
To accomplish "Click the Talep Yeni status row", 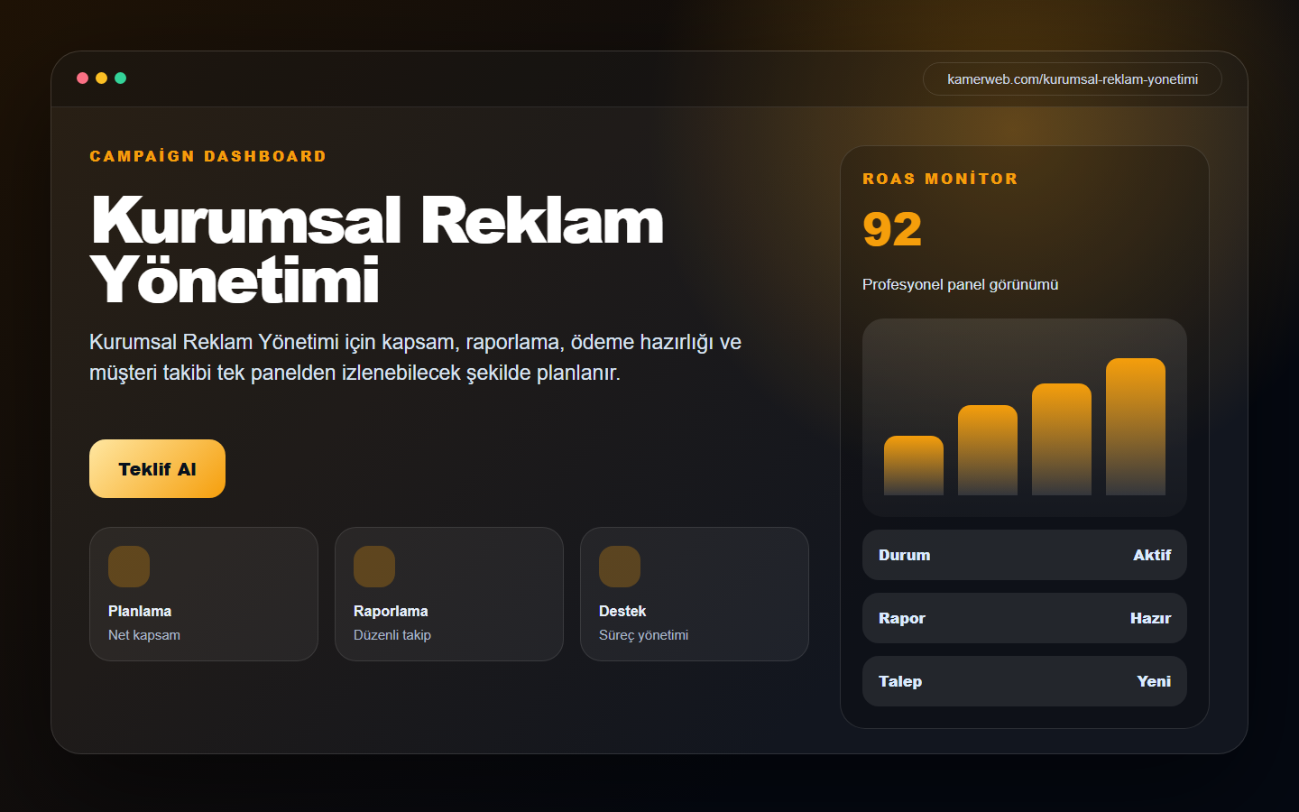I will click(x=1025, y=681).
